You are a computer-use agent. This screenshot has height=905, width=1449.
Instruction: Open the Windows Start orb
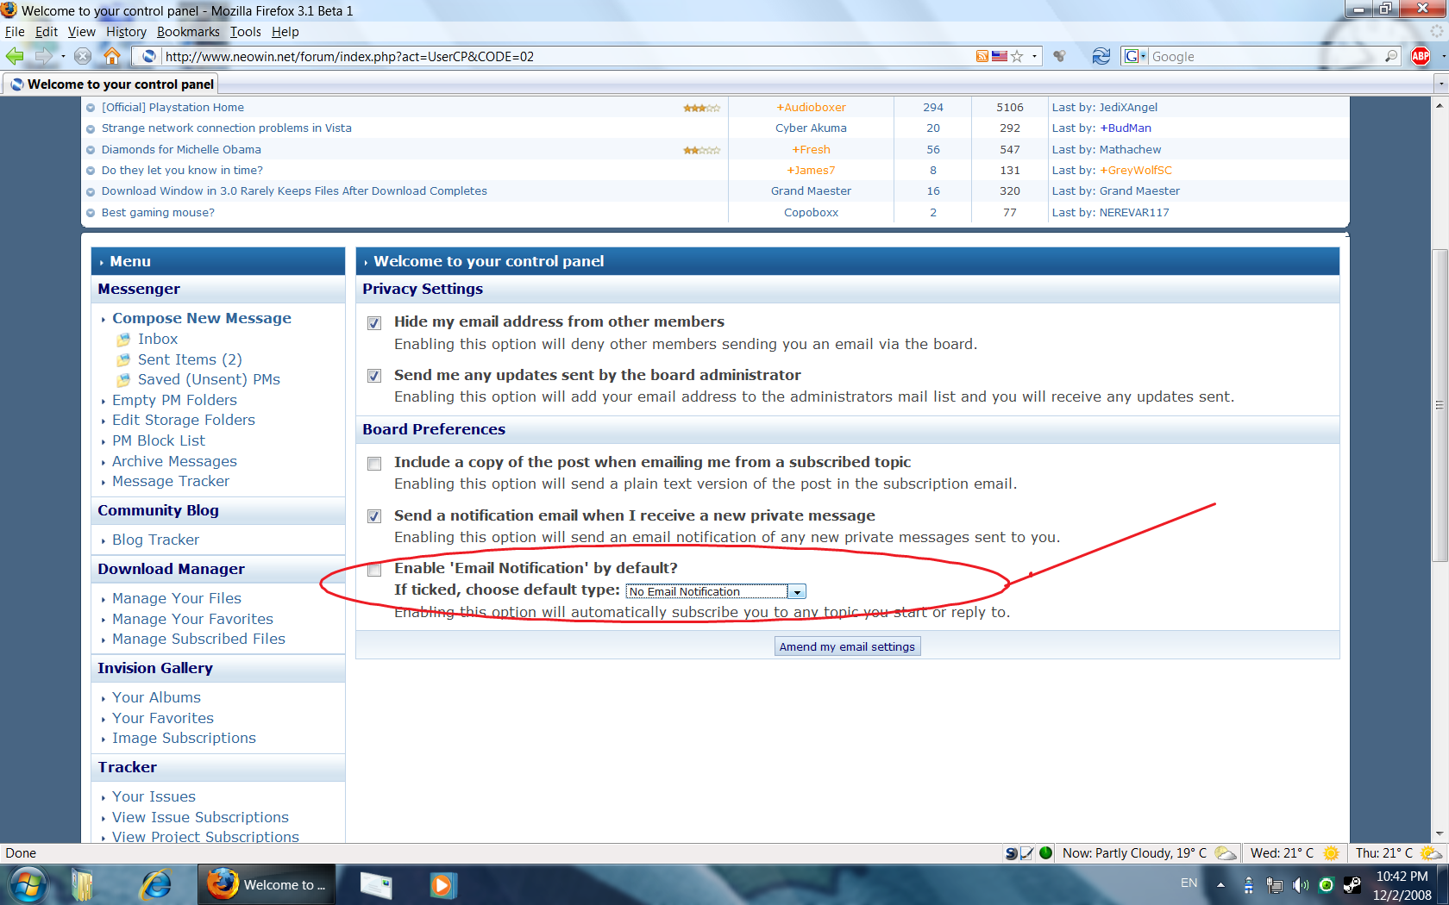(28, 884)
